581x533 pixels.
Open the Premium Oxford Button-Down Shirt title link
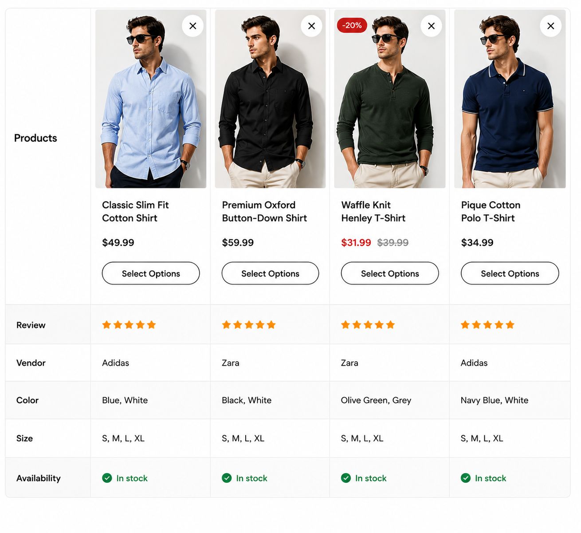point(264,212)
